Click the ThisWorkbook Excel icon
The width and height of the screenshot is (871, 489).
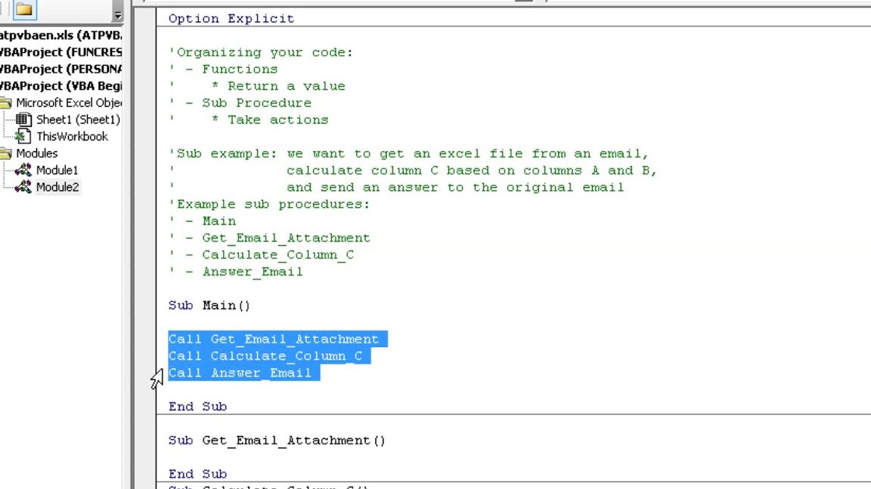(x=24, y=137)
